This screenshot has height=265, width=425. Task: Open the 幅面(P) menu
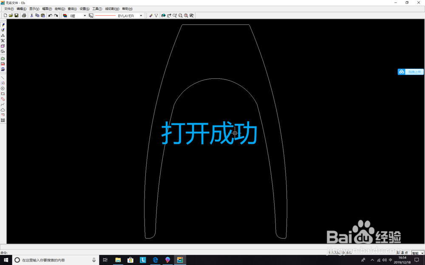[47, 9]
